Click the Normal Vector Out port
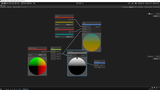Screen dimensions: 160x90 (46, 51)
